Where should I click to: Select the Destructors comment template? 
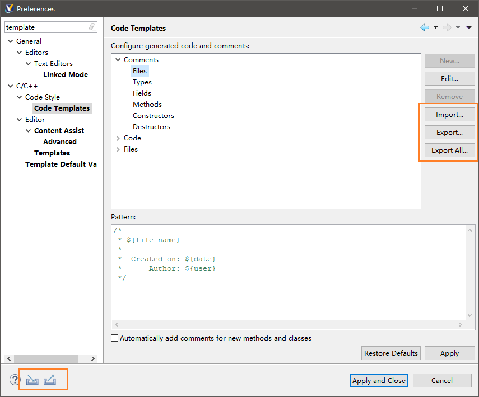pos(151,127)
